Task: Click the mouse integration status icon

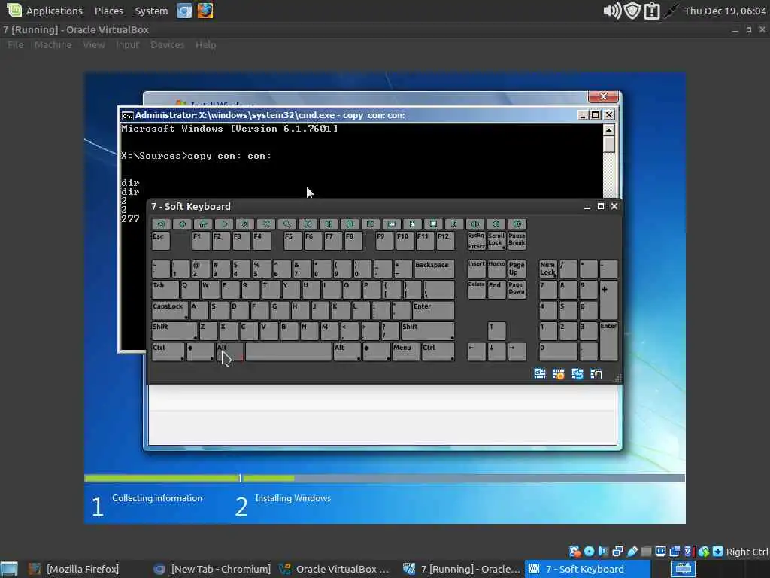Action: coord(704,552)
